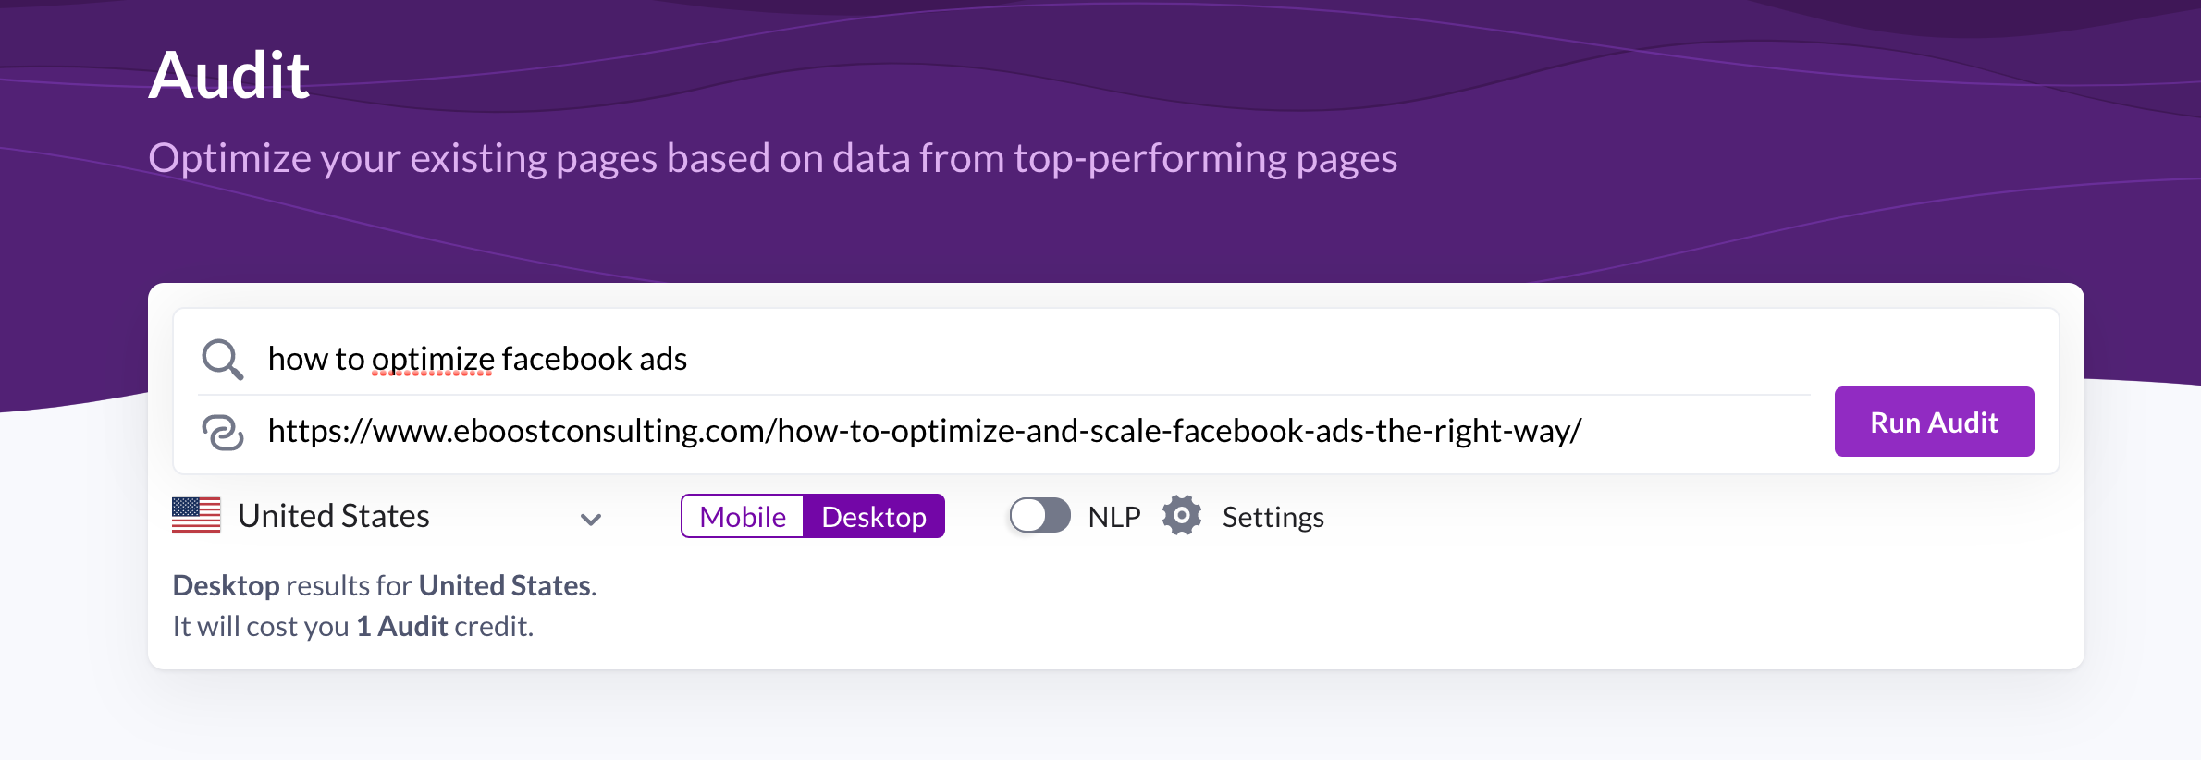Image resolution: width=2201 pixels, height=760 pixels.
Task: Click the Run Audit button
Action: click(1934, 422)
